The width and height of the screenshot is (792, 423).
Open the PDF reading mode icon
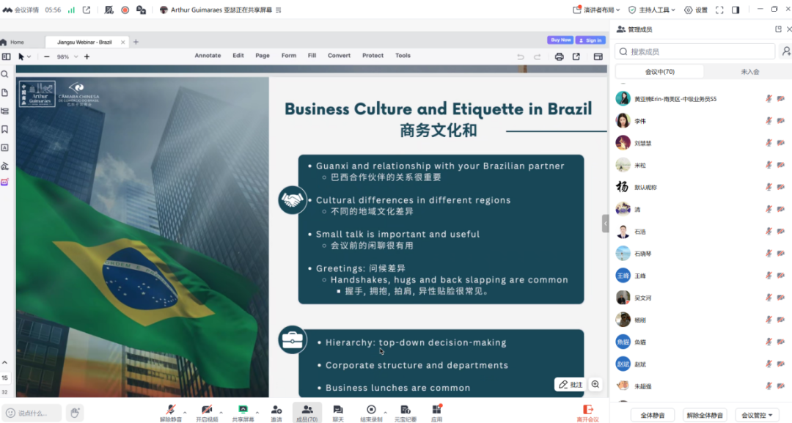598,56
